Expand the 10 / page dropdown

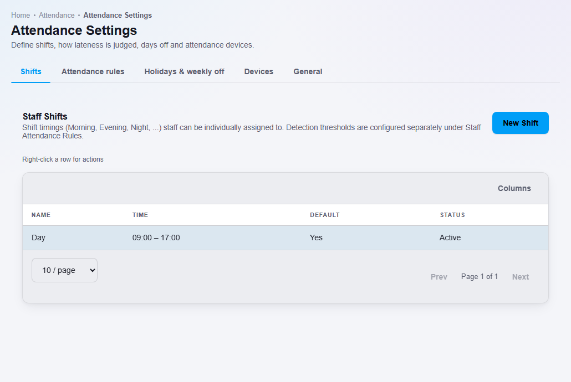point(64,270)
